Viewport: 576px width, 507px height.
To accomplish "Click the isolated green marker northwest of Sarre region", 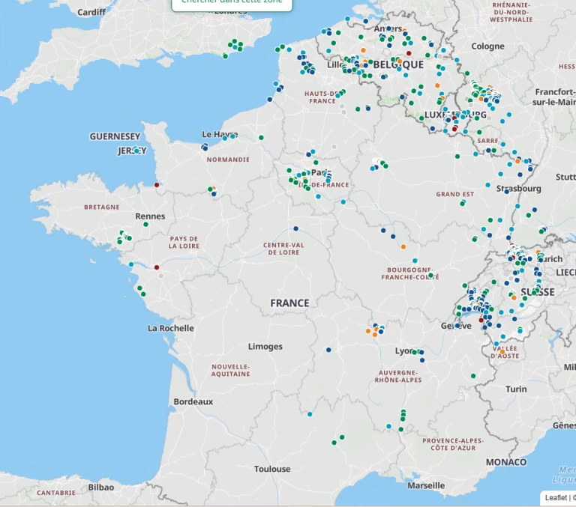I will click(x=457, y=157).
